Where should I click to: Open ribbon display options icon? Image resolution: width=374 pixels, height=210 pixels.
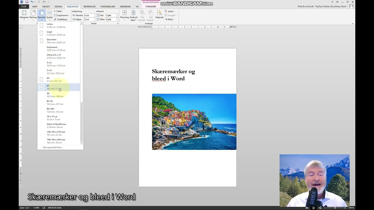(x=337, y=2)
